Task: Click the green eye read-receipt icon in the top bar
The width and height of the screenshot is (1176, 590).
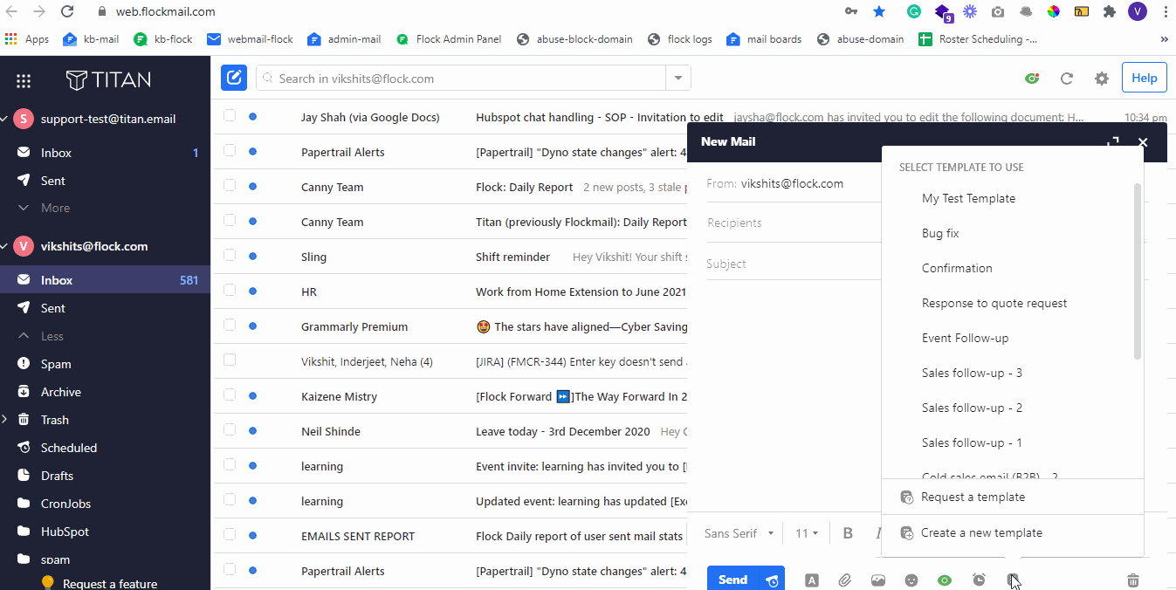Action: (x=1032, y=79)
